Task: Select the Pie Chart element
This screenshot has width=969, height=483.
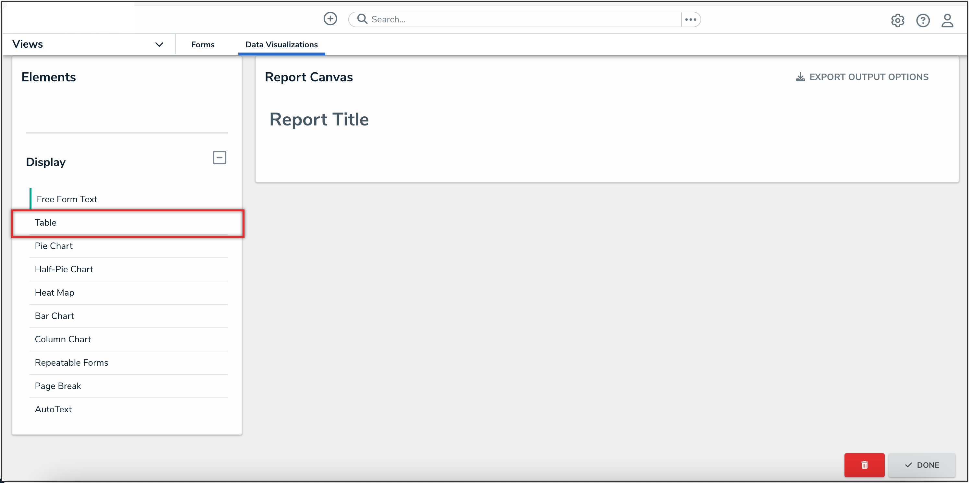Action: click(54, 246)
